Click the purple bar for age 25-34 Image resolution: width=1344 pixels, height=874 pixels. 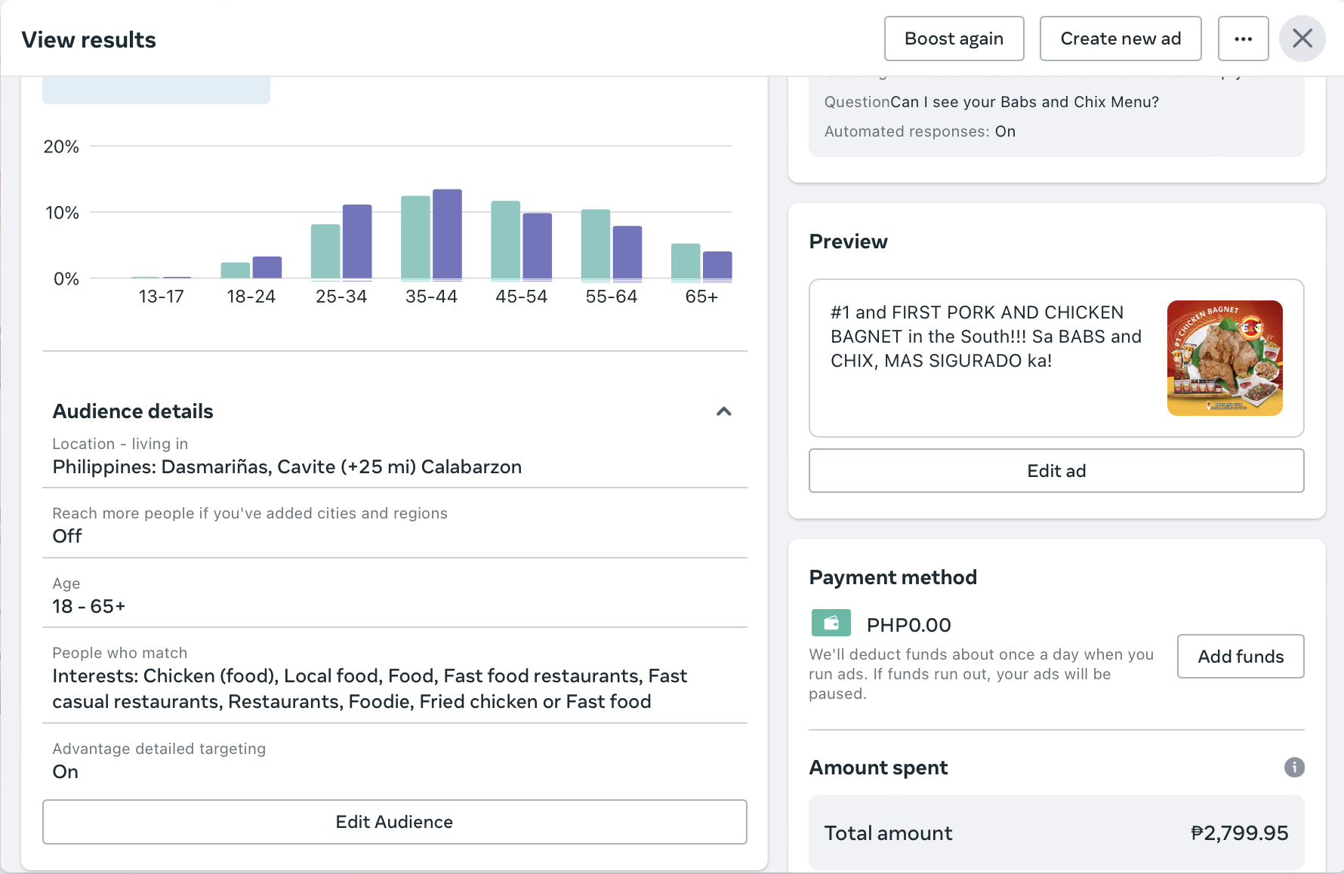pyautogui.click(x=357, y=242)
